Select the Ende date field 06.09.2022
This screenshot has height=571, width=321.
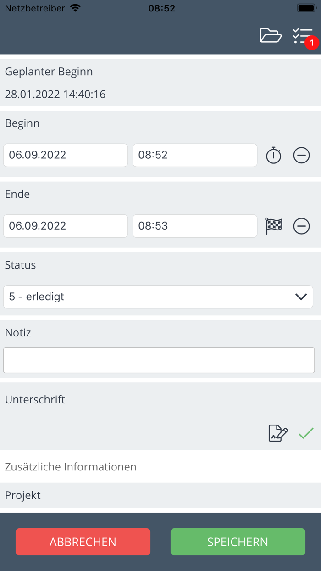point(65,226)
